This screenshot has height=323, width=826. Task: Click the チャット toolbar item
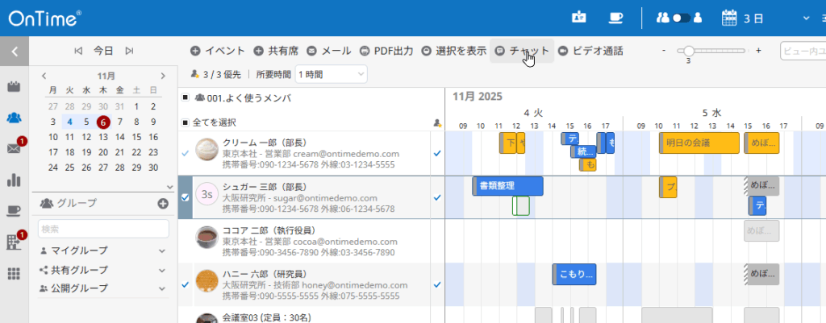522,51
